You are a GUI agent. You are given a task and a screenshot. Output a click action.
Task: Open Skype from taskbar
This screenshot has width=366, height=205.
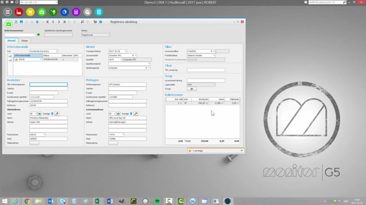point(62,201)
